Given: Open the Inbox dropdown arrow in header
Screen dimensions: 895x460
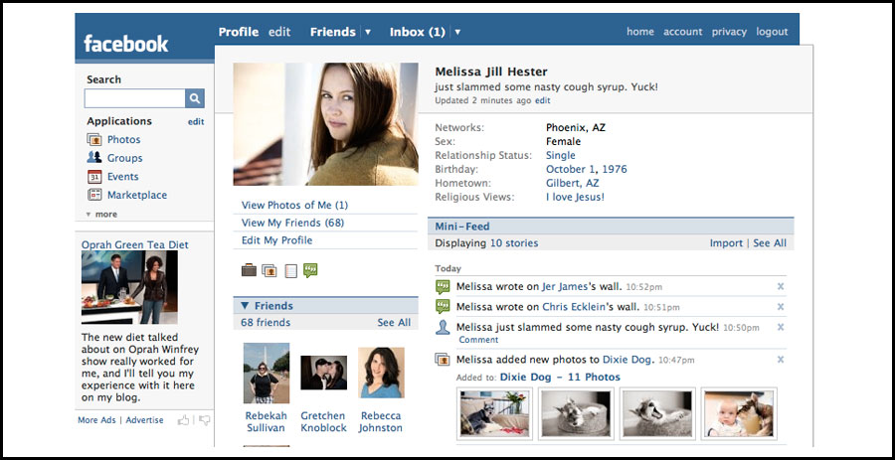Looking at the screenshot, I should point(457,32).
